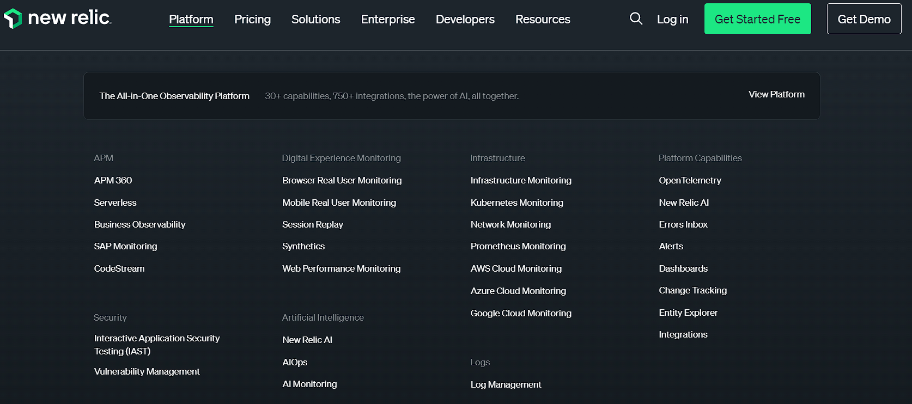Screen dimensions: 912x404
Task: Select Google Cloud Monitoring
Action: pos(521,313)
